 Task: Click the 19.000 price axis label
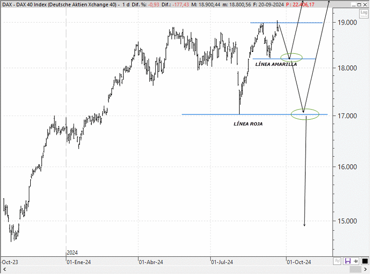coord(347,23)
